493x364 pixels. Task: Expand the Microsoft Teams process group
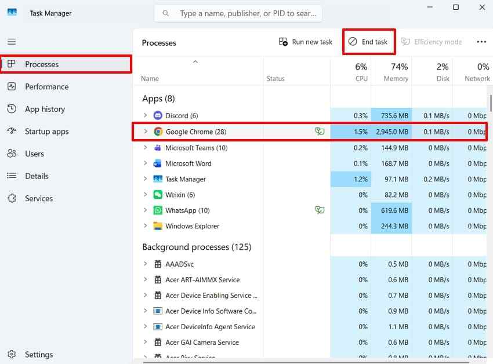point(145,147)
